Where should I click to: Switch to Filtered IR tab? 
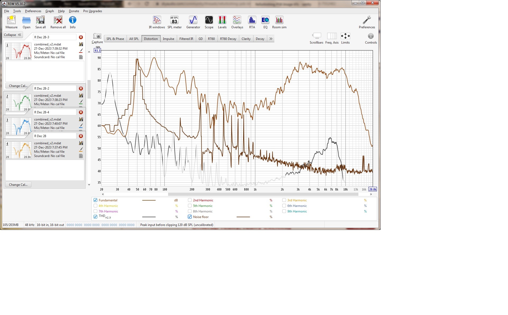186,39
